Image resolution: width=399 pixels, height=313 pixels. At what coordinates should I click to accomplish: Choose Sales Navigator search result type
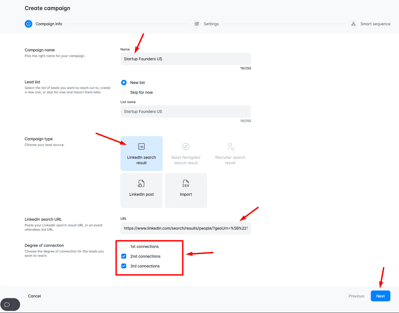click(x=186, y=153)
